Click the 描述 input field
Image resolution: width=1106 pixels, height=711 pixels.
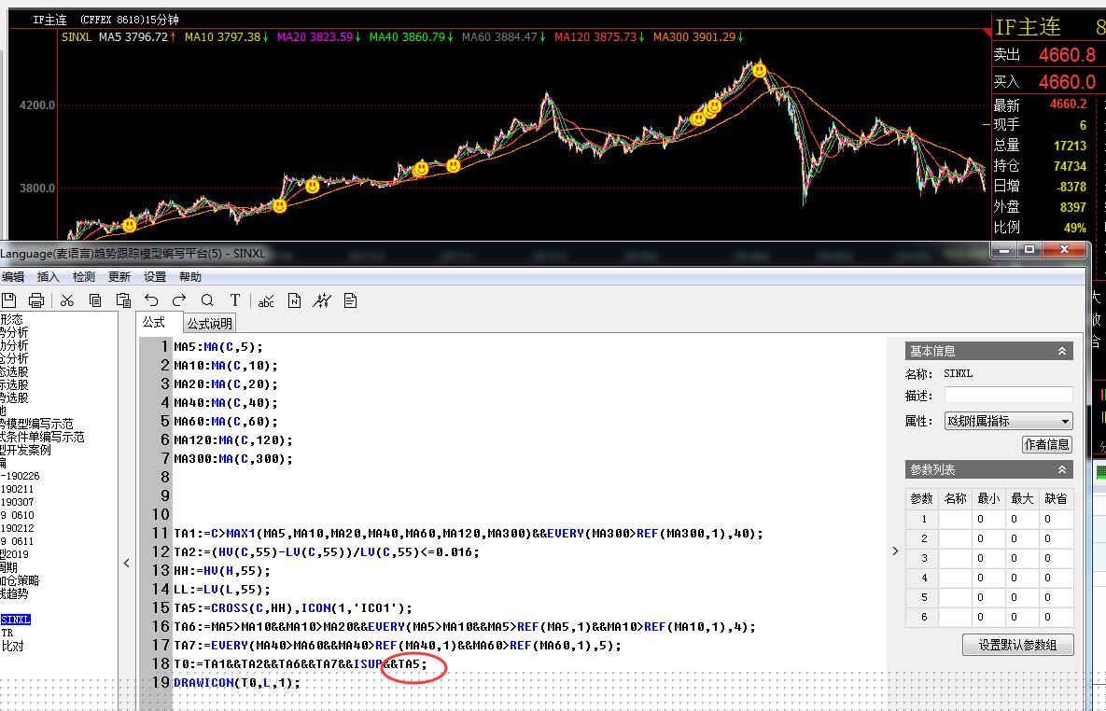[1008, 395]
